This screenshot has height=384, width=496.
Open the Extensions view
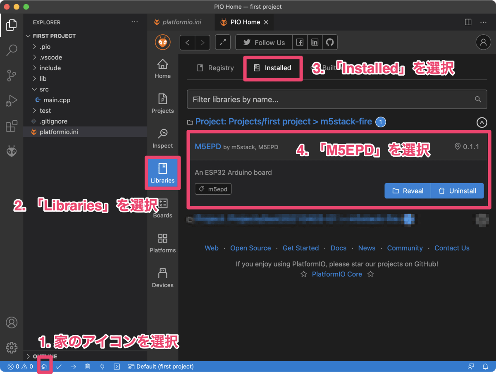coord(12,126)
